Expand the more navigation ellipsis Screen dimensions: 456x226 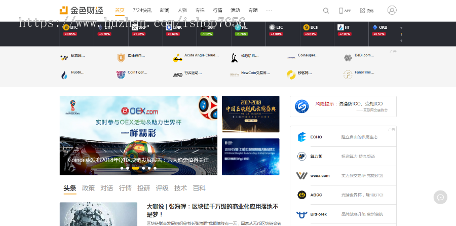click(x=269, y=11)
